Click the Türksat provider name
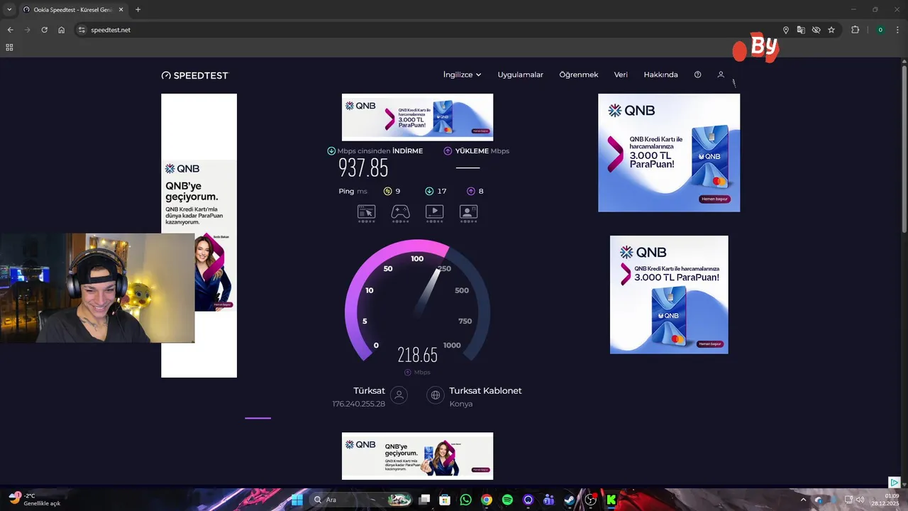This screenshot has width=908, height=511. click(x=369, y=390)
